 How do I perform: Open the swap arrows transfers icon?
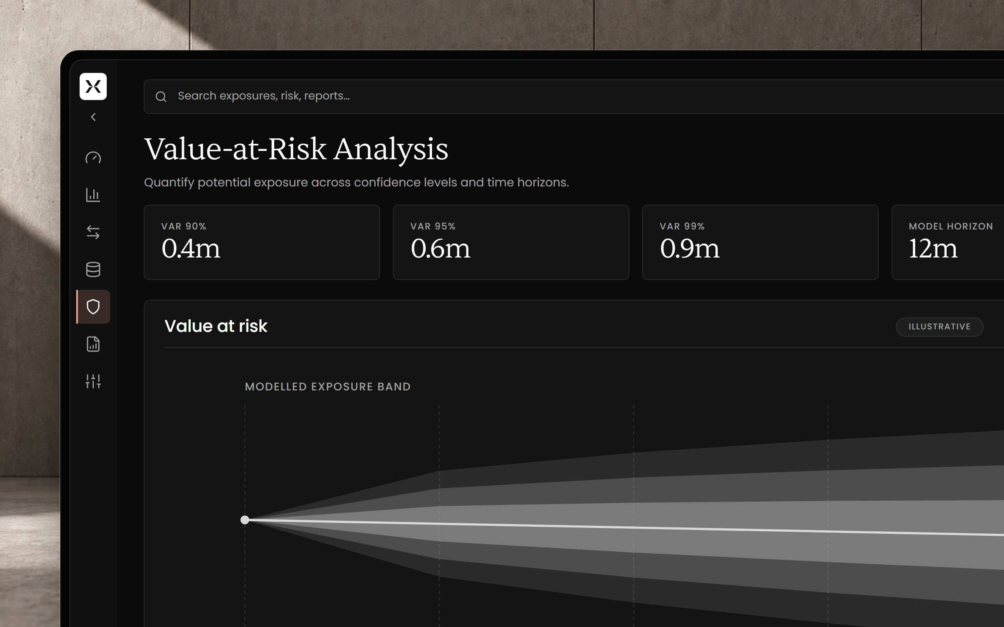point(93,232)
